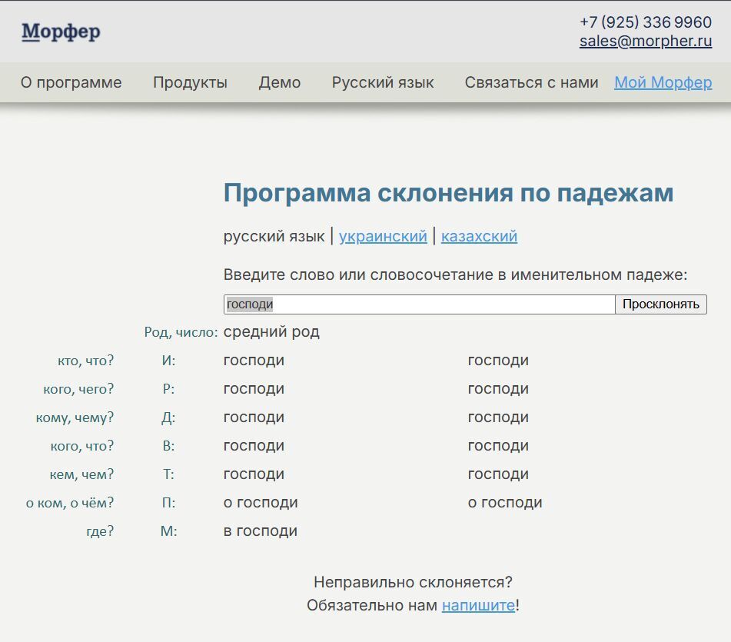Click the Программа склонения по падежам heading
Viewport: 731px width, 642px height.
(448, 193)
